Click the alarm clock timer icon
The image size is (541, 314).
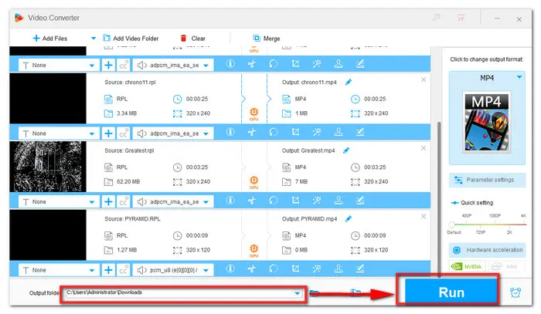click(x=515, y=292)
